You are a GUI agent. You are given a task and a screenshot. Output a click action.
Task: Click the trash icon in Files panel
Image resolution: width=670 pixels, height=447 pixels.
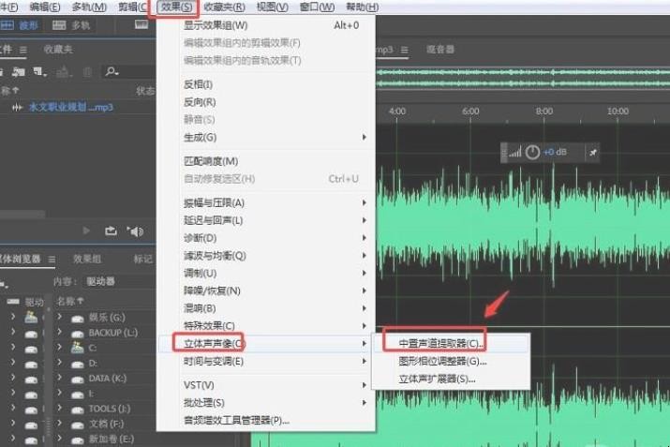point(87,72)
